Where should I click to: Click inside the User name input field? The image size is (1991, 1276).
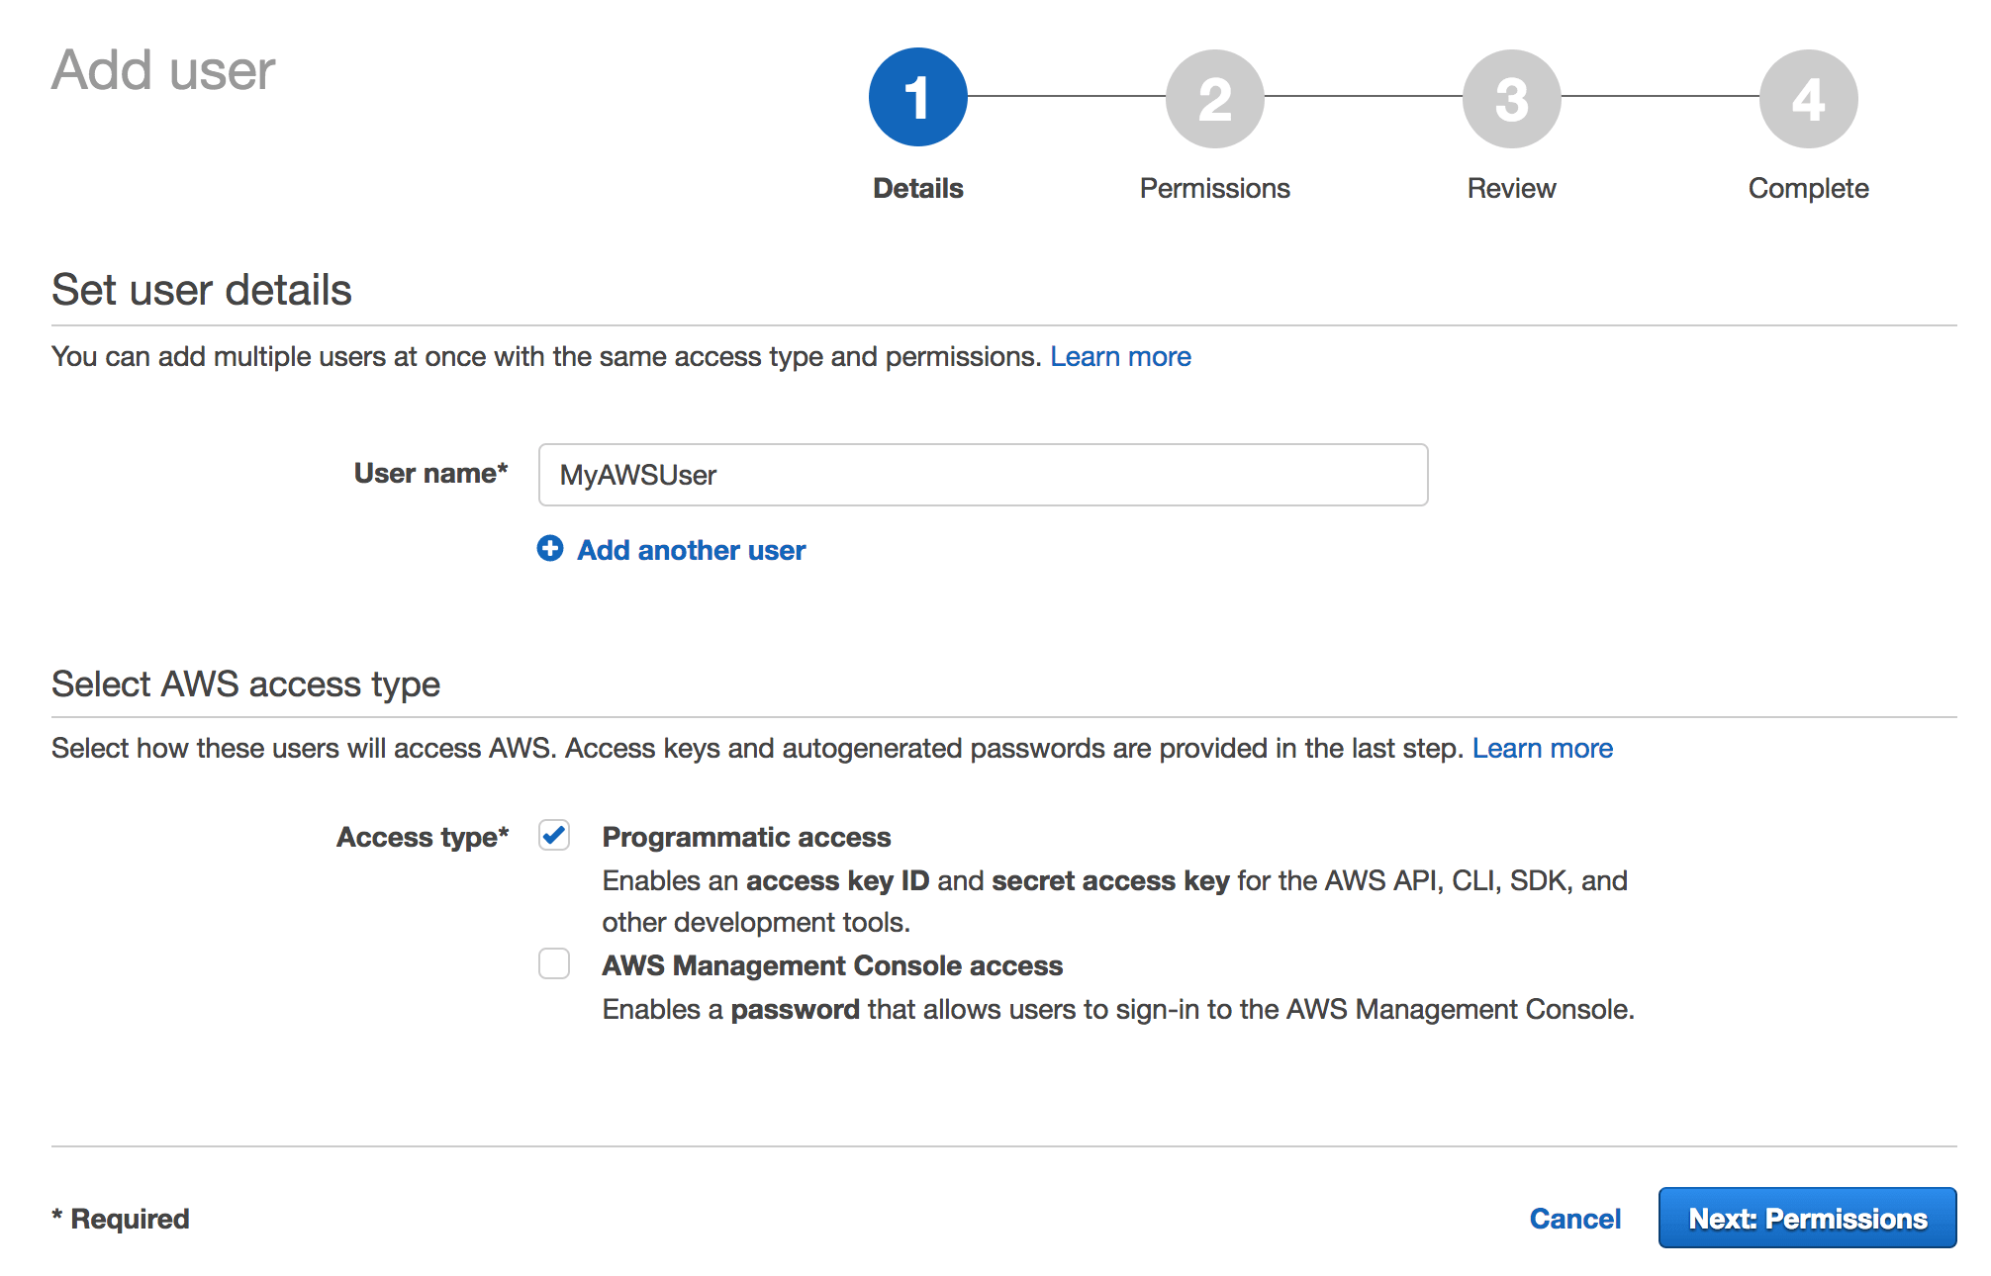(x=983, y=475)
